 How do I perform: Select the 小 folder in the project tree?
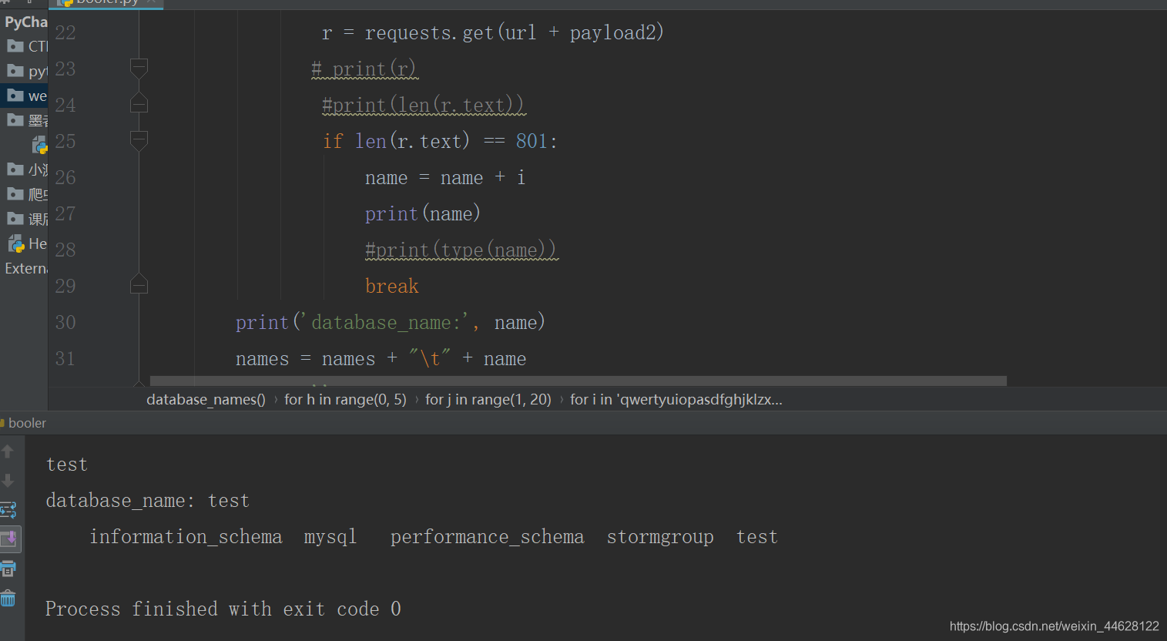click(26, 169)
